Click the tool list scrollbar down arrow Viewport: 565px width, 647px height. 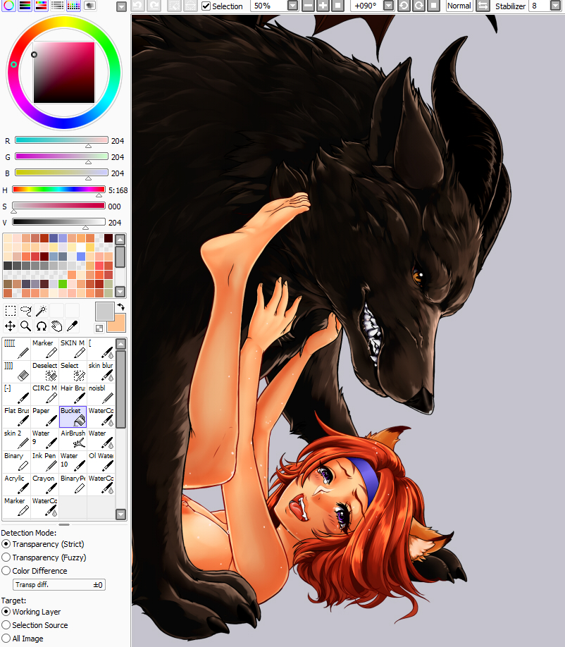click(x=121, y=514)
